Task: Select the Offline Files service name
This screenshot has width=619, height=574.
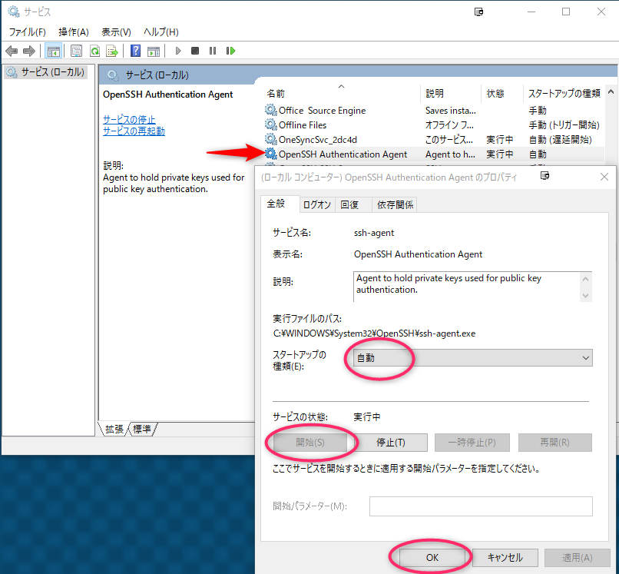Action: click(303, 124)
